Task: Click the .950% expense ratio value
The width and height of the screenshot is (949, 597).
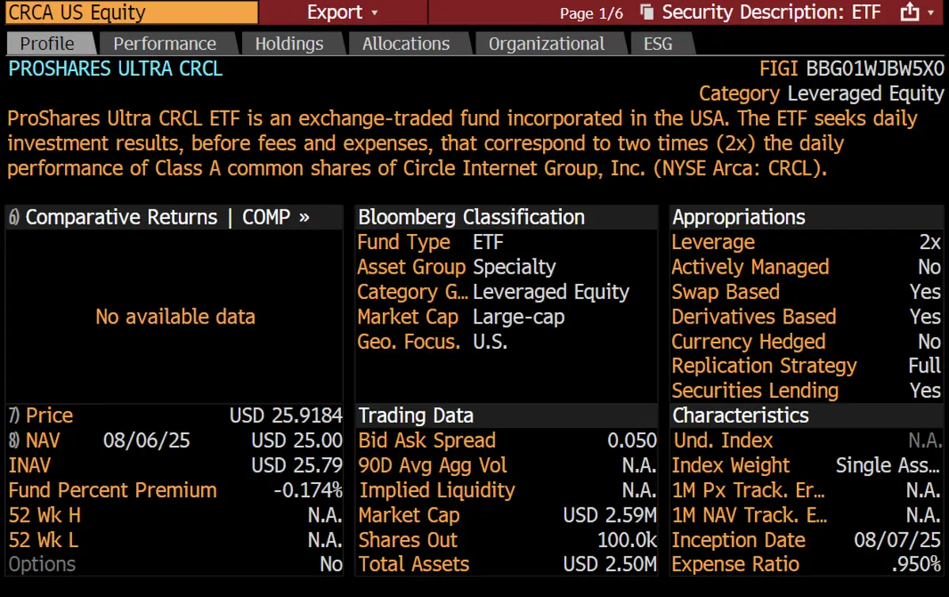Action: point(917,565)
